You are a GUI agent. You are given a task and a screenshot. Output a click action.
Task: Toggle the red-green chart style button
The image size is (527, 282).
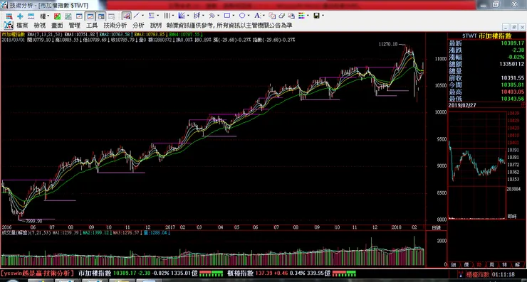tap(57, 16)
